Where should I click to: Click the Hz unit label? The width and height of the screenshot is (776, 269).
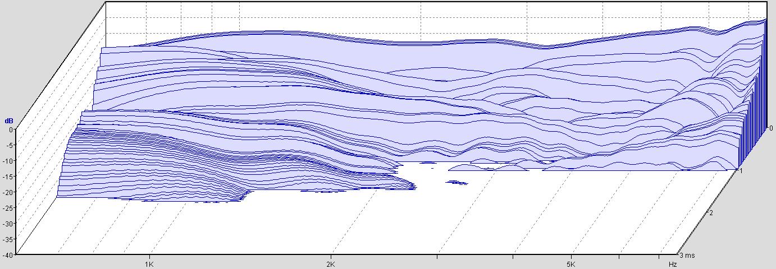[672, 263]
